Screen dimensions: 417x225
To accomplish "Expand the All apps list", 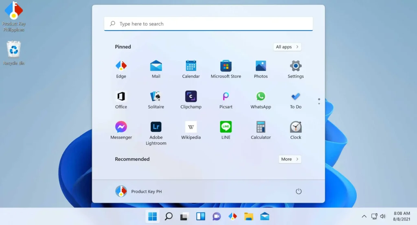I will pyautogui.click(x=287, y=47).
